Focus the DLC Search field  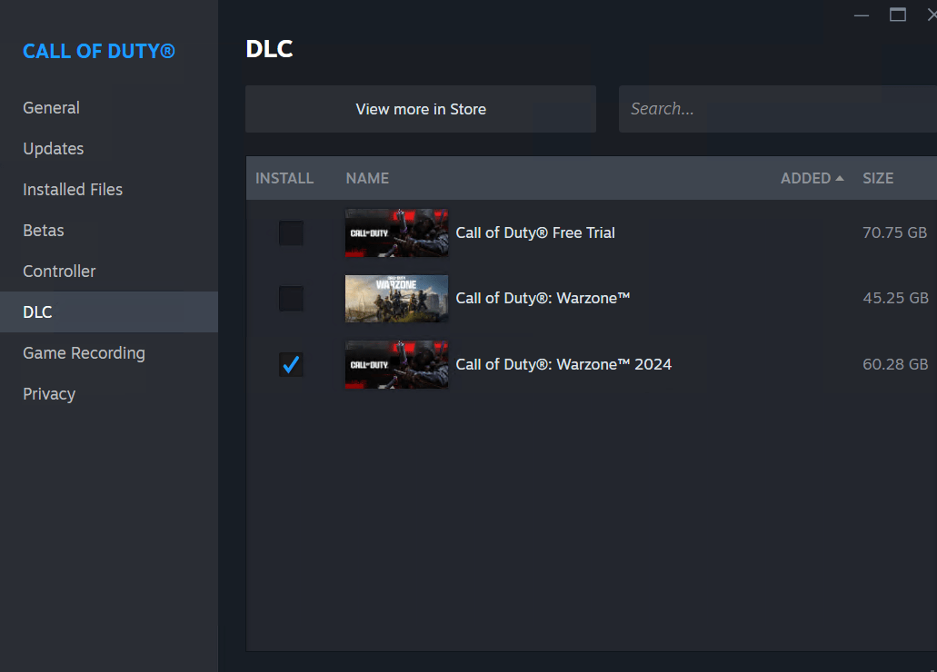coord(777,109)
